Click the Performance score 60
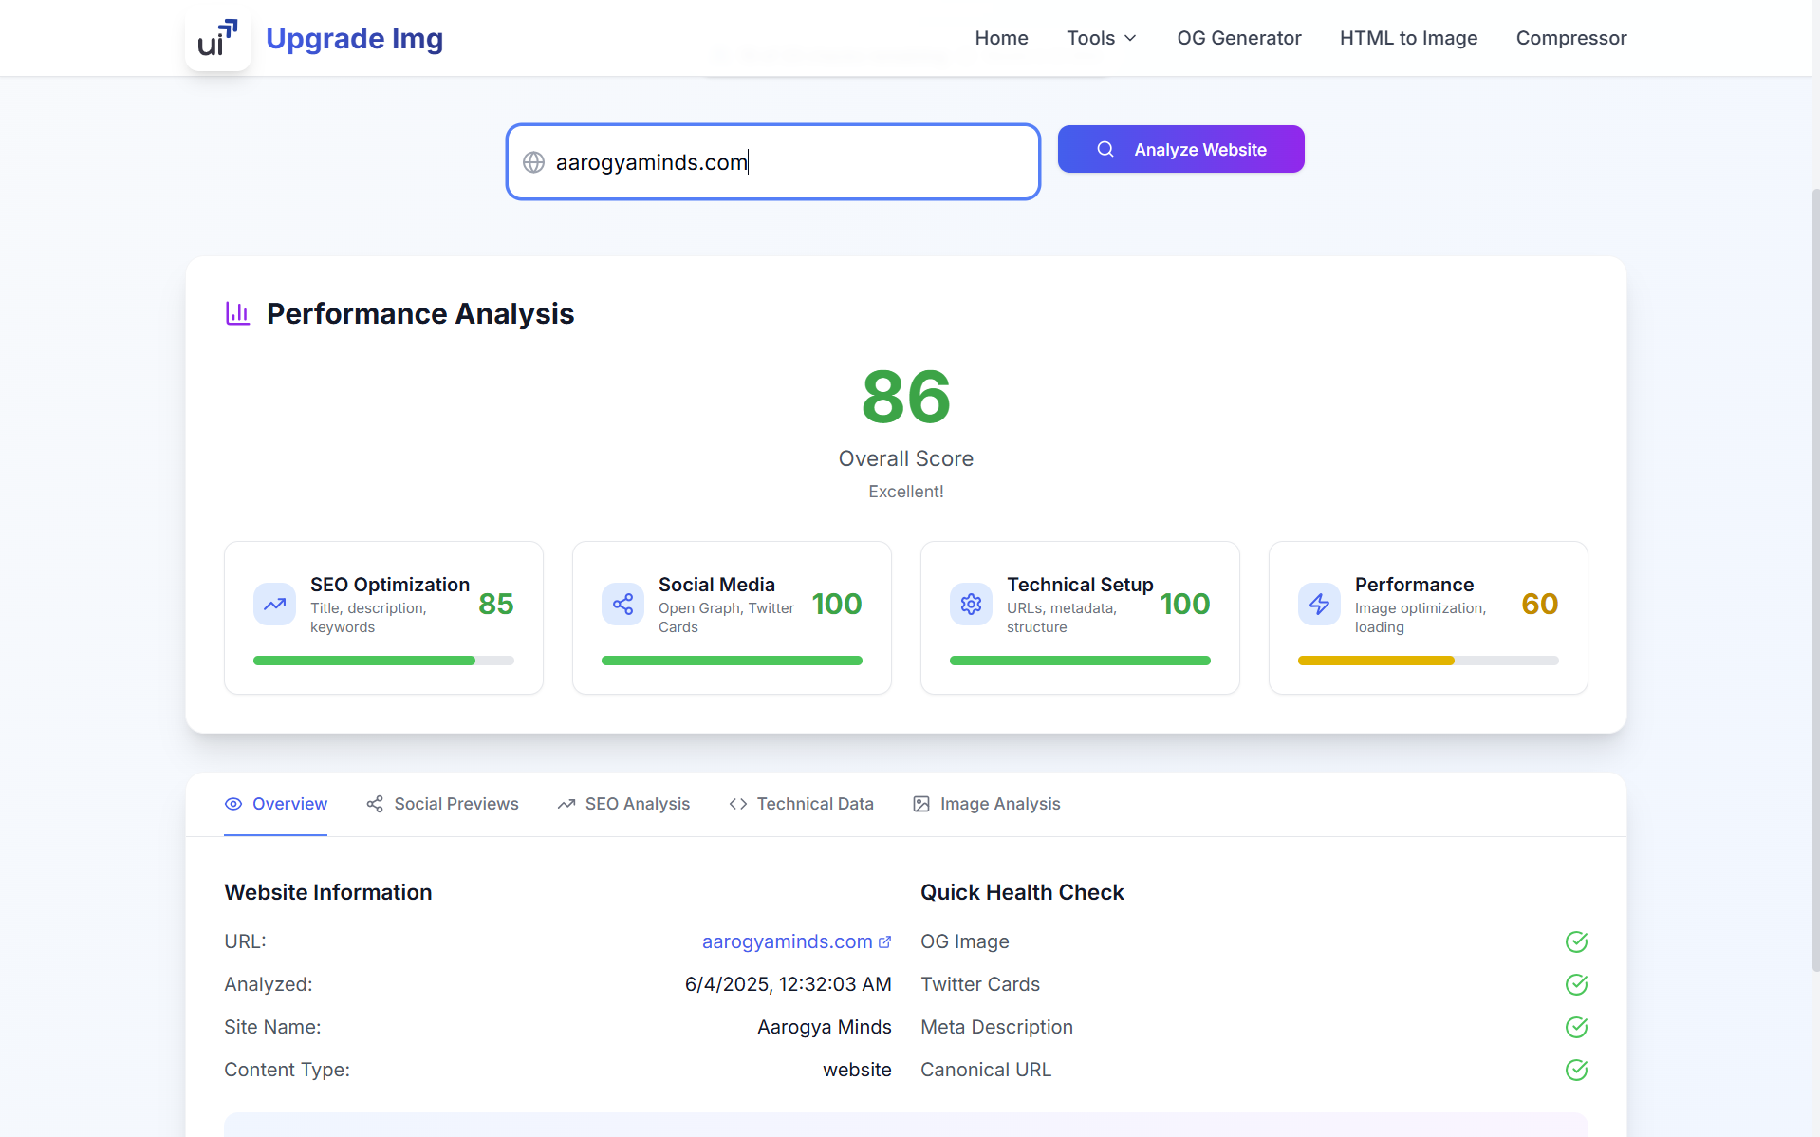The width and height of the screenshot is (1820, 1137). [1539, 604]
